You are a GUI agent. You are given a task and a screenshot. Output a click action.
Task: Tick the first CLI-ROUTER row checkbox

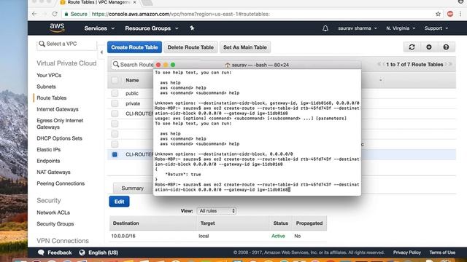[x=115, y=114]
